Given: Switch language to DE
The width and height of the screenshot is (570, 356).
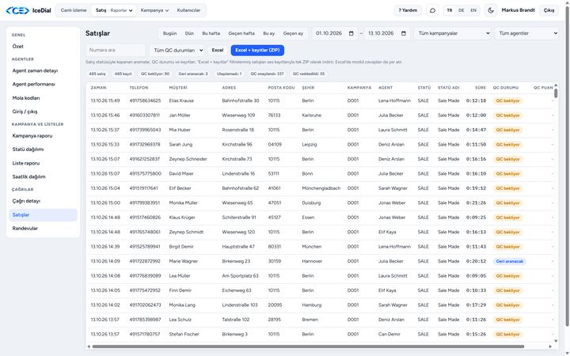Looking at the screenshot, I should (462, 10).
